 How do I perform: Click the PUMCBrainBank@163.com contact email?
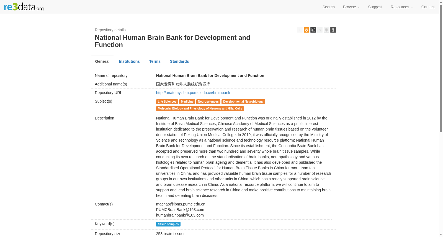coord(180,210)
